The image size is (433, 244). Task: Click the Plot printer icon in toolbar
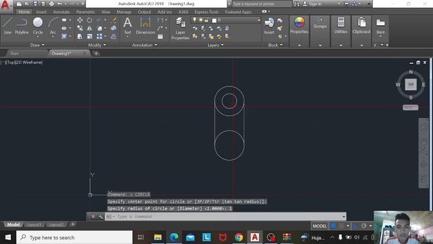point(51,3)
